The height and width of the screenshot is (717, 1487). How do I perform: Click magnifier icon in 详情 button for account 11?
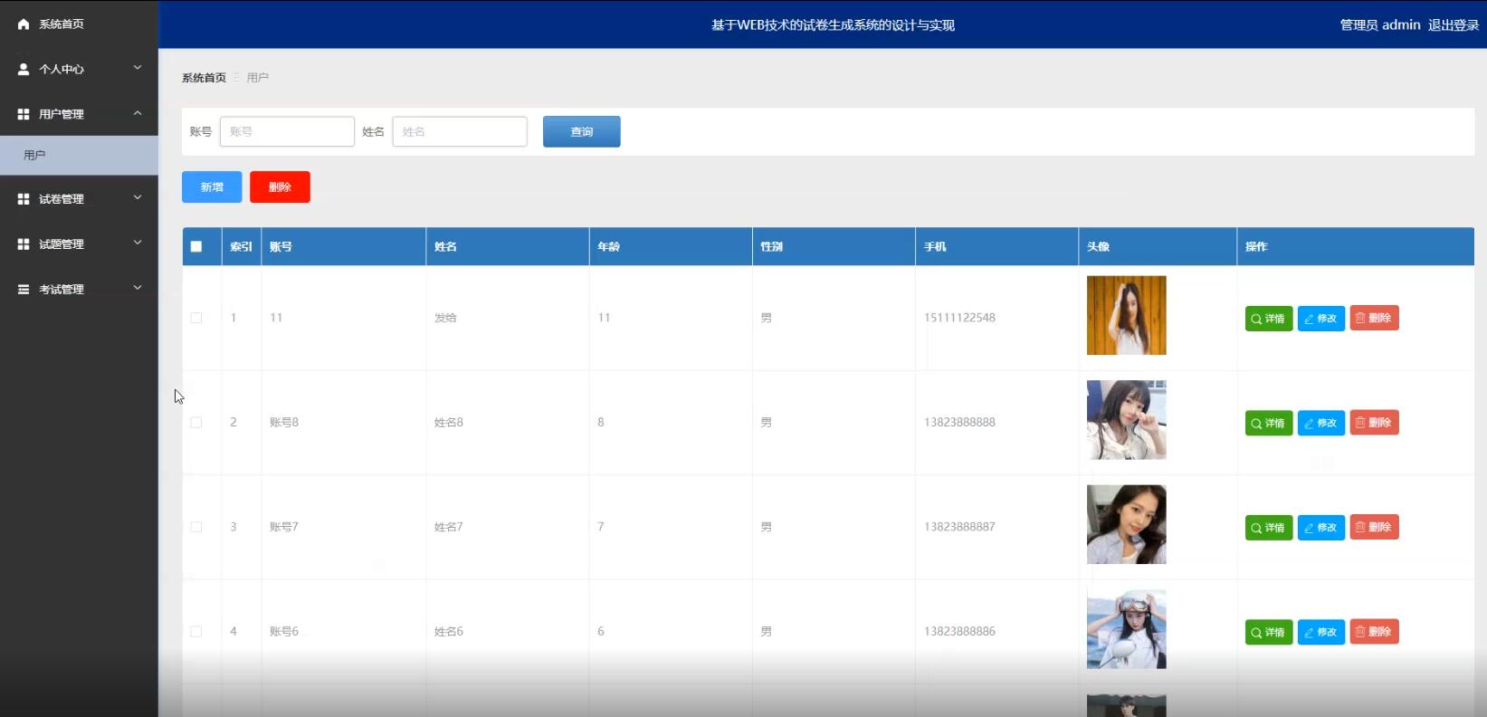1256,319
